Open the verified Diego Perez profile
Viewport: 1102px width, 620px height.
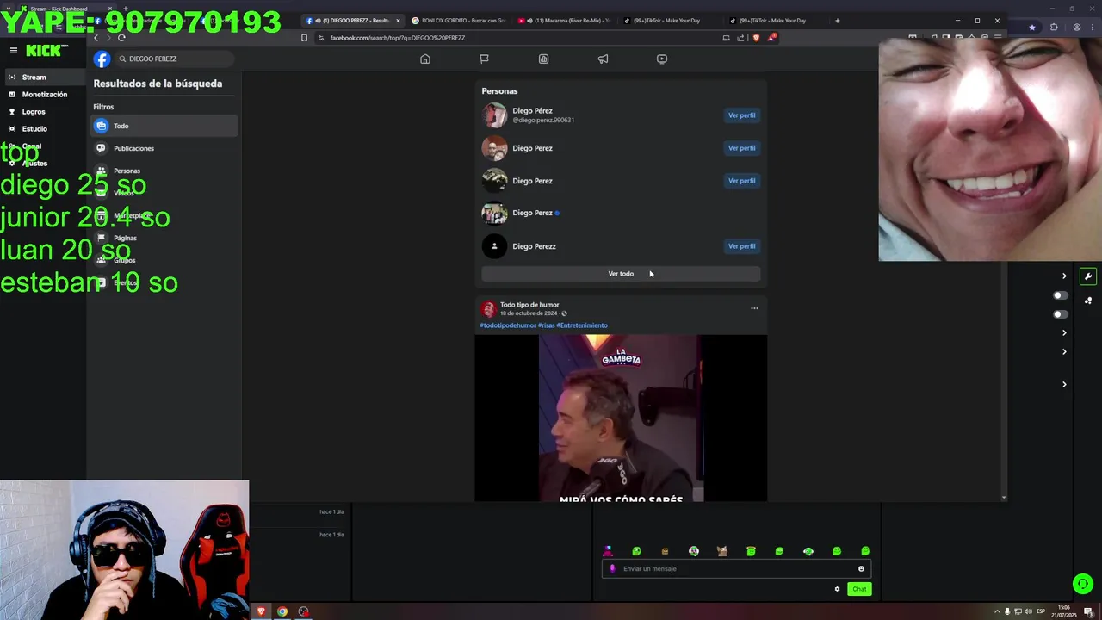tap(532, 213)
